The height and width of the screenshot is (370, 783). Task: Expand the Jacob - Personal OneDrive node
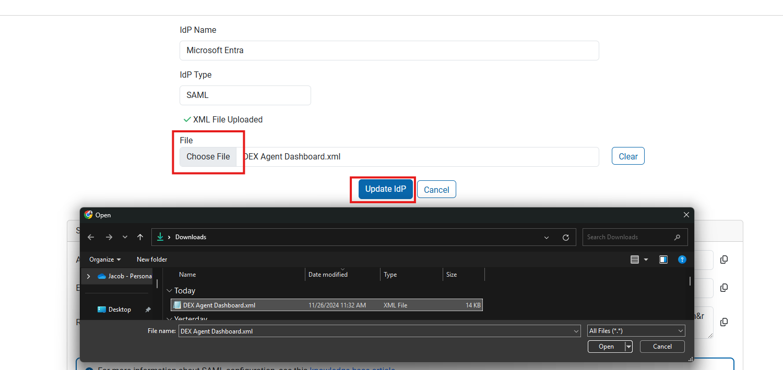88,276
